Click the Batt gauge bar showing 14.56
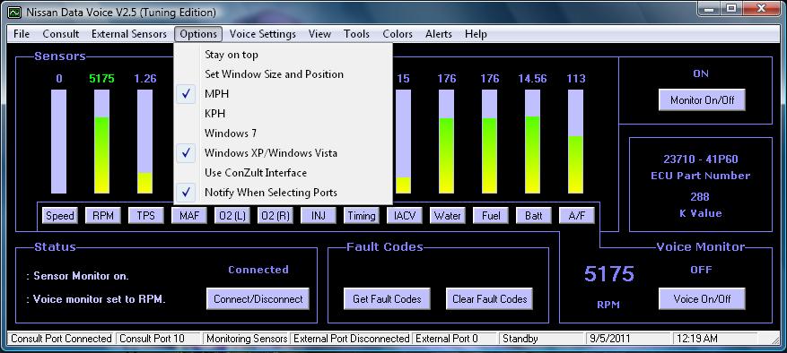 tap(532, 142)
